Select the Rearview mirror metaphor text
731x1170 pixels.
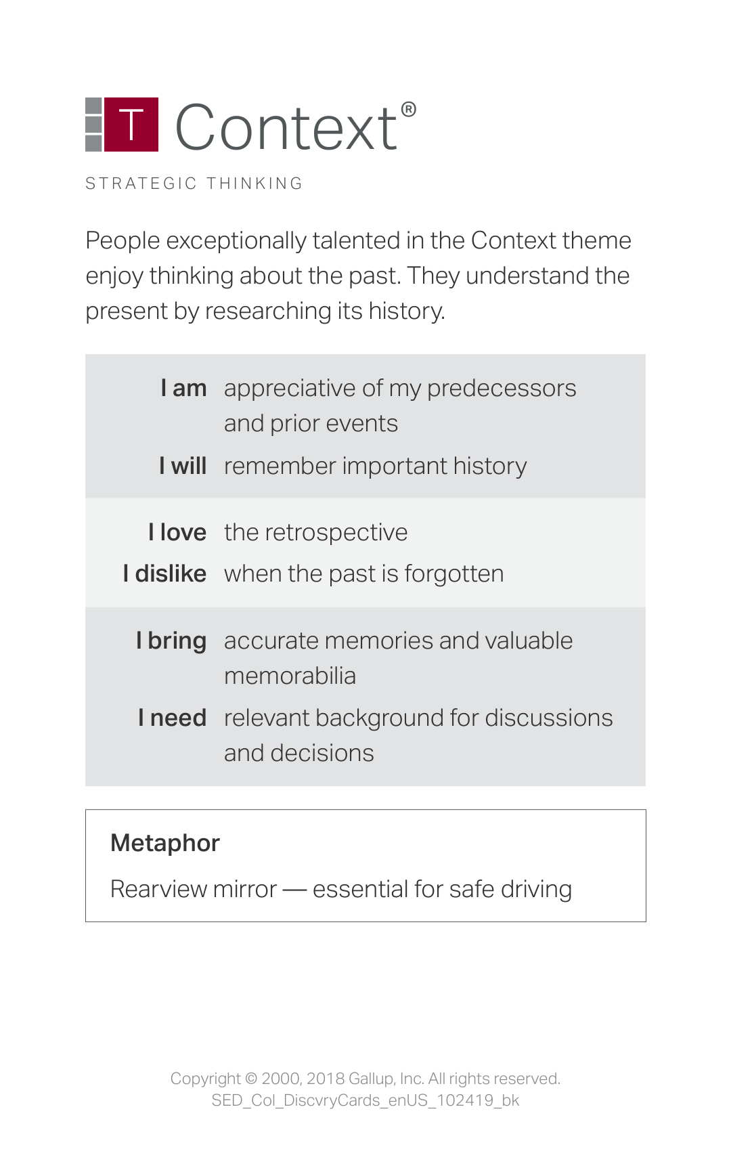point(341,890)
